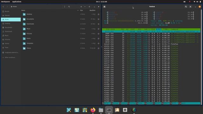
Task: Open the Files app from the dock
Action: [x=101, y=110]
